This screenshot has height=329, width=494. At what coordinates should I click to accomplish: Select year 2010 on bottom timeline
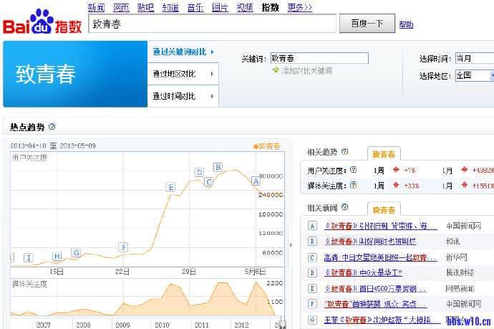point(162,325)
